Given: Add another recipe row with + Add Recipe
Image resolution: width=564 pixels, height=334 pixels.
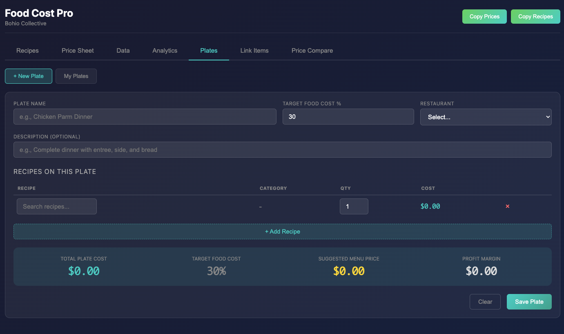Looking at the screenshot, I should [283, 232].
